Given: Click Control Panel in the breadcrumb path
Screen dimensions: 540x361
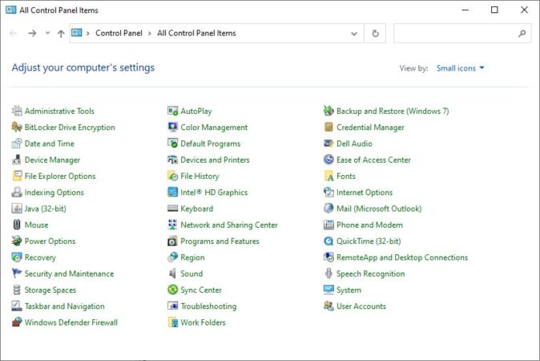Looking at the screenshot, I should 119,34.
